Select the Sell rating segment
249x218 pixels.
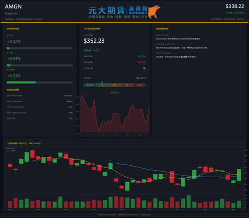coord(127,85)
